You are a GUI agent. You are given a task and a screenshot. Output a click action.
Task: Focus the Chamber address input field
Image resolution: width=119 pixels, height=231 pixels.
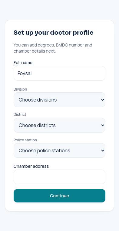pyautogui.click(x=59, y=177)
